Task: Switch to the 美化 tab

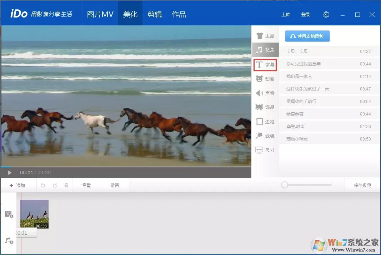Action: [x=130, y=14]
